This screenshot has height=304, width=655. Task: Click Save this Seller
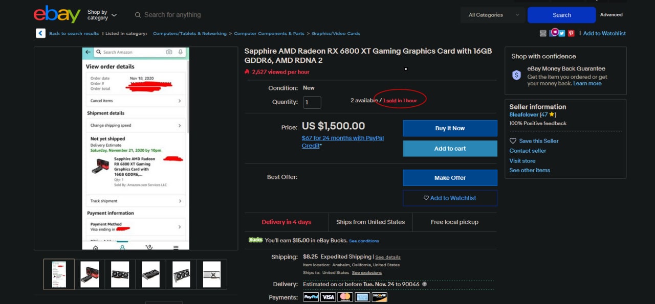tap(534, 141)
